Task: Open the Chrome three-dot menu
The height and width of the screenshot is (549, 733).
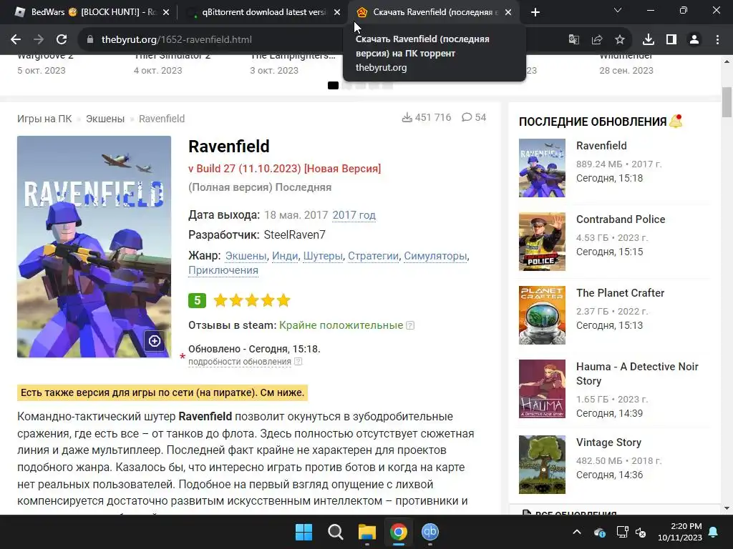Action: (717, 40)
